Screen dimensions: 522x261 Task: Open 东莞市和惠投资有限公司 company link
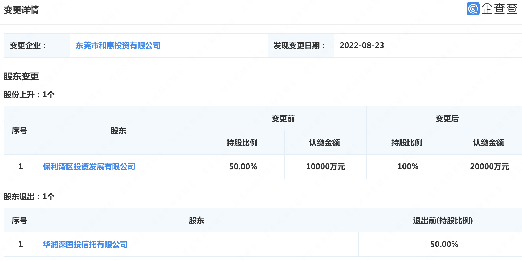pyautogui.click(x=118, y=46)
